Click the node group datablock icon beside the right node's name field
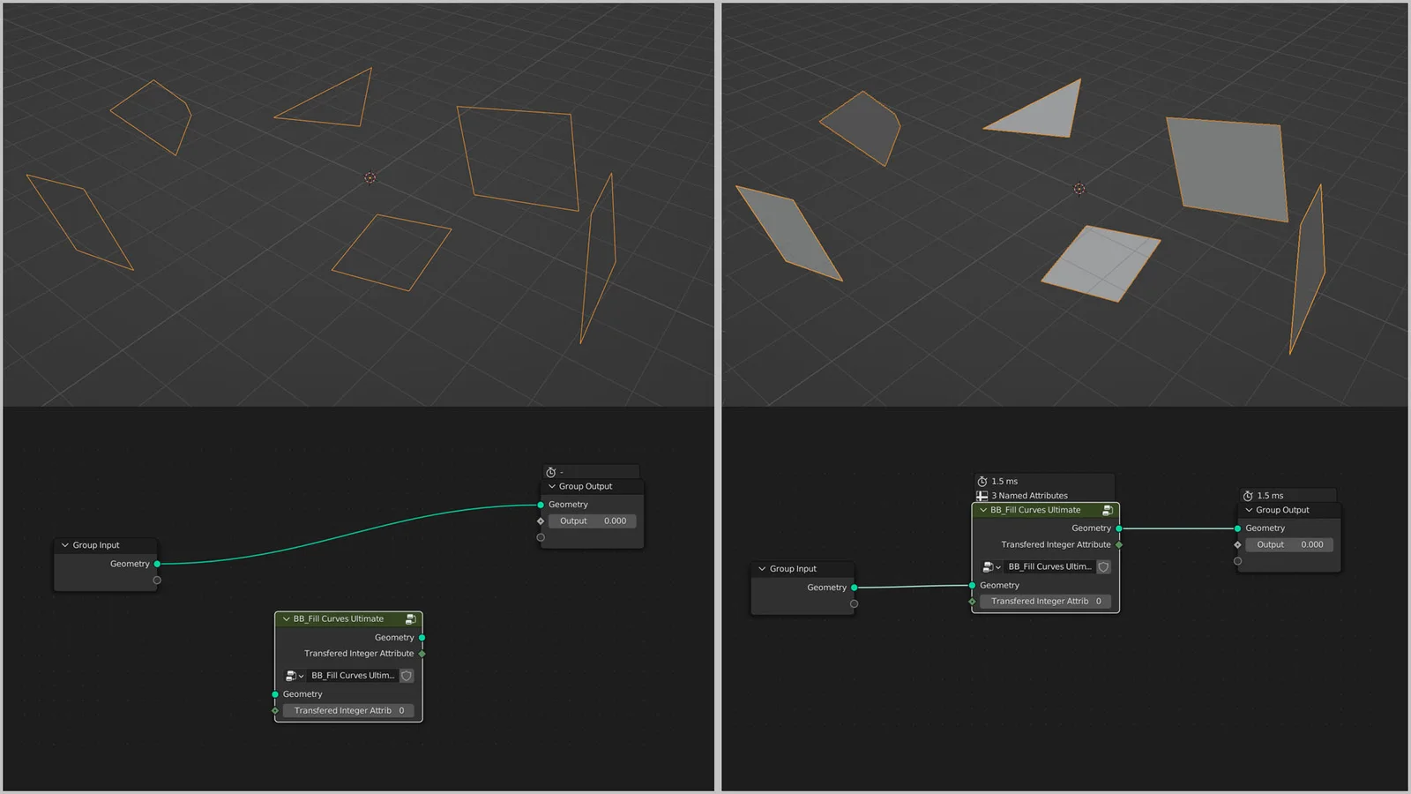The height and width of the screenshot is (794, 1411). coord(987,566)
